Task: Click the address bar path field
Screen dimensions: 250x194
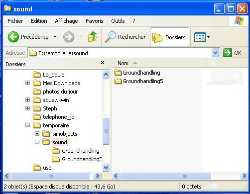Action: tap(120, 53)
